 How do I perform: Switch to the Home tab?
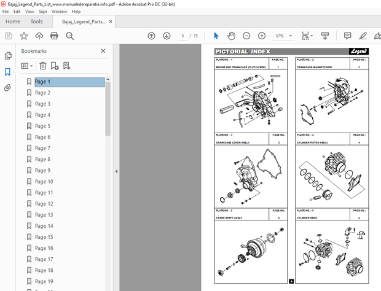coord(13,21)
